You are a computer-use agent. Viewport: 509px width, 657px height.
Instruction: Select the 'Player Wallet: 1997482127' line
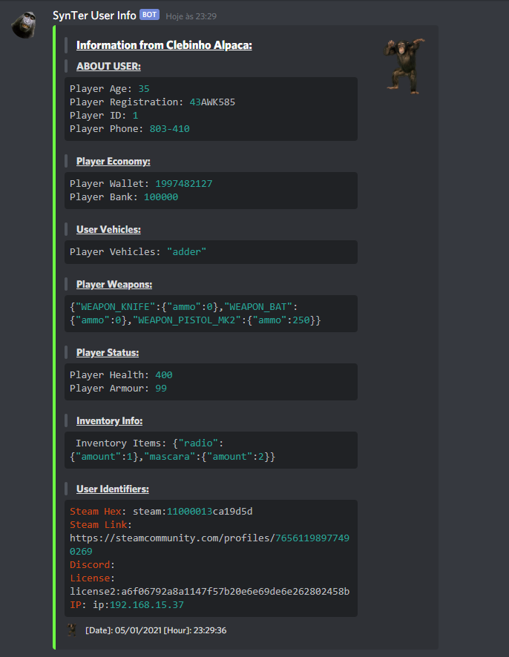(141, 183)
